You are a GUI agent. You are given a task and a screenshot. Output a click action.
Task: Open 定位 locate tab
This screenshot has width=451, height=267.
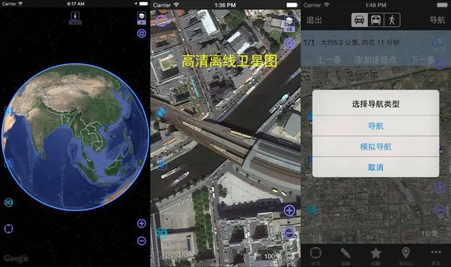[316, 256]
